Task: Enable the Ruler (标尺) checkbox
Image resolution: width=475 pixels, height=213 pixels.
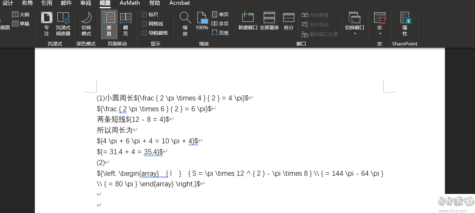Action: (144, 15)
